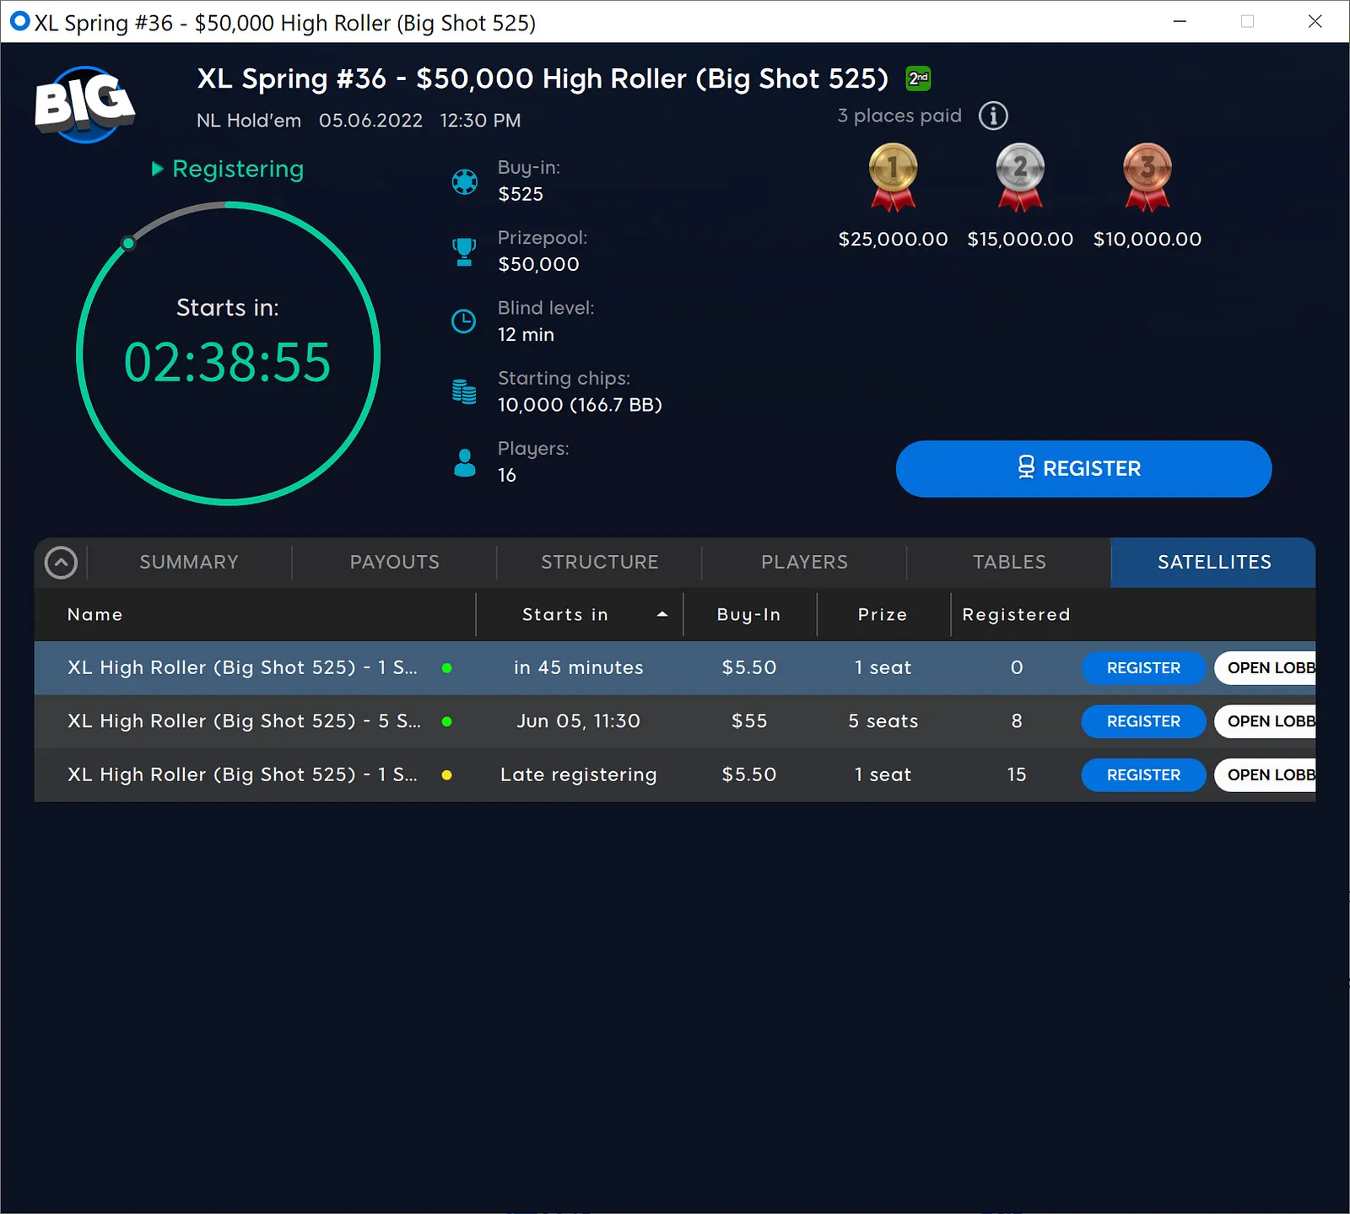
Task: Sort satellites by the Registered column header
Action: point(1016,615)
